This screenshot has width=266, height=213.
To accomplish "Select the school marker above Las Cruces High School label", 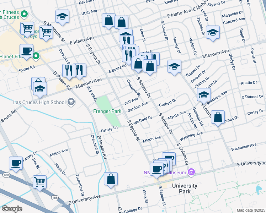I will click(x=40, y=89).
